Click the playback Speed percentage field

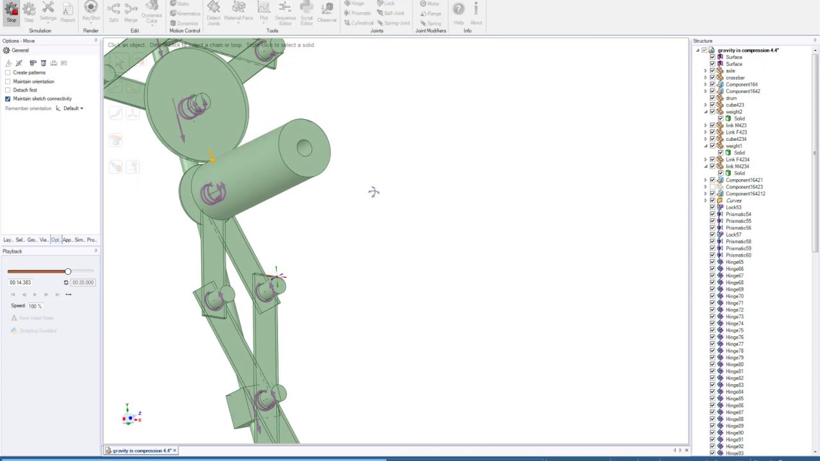coord(35,306)
